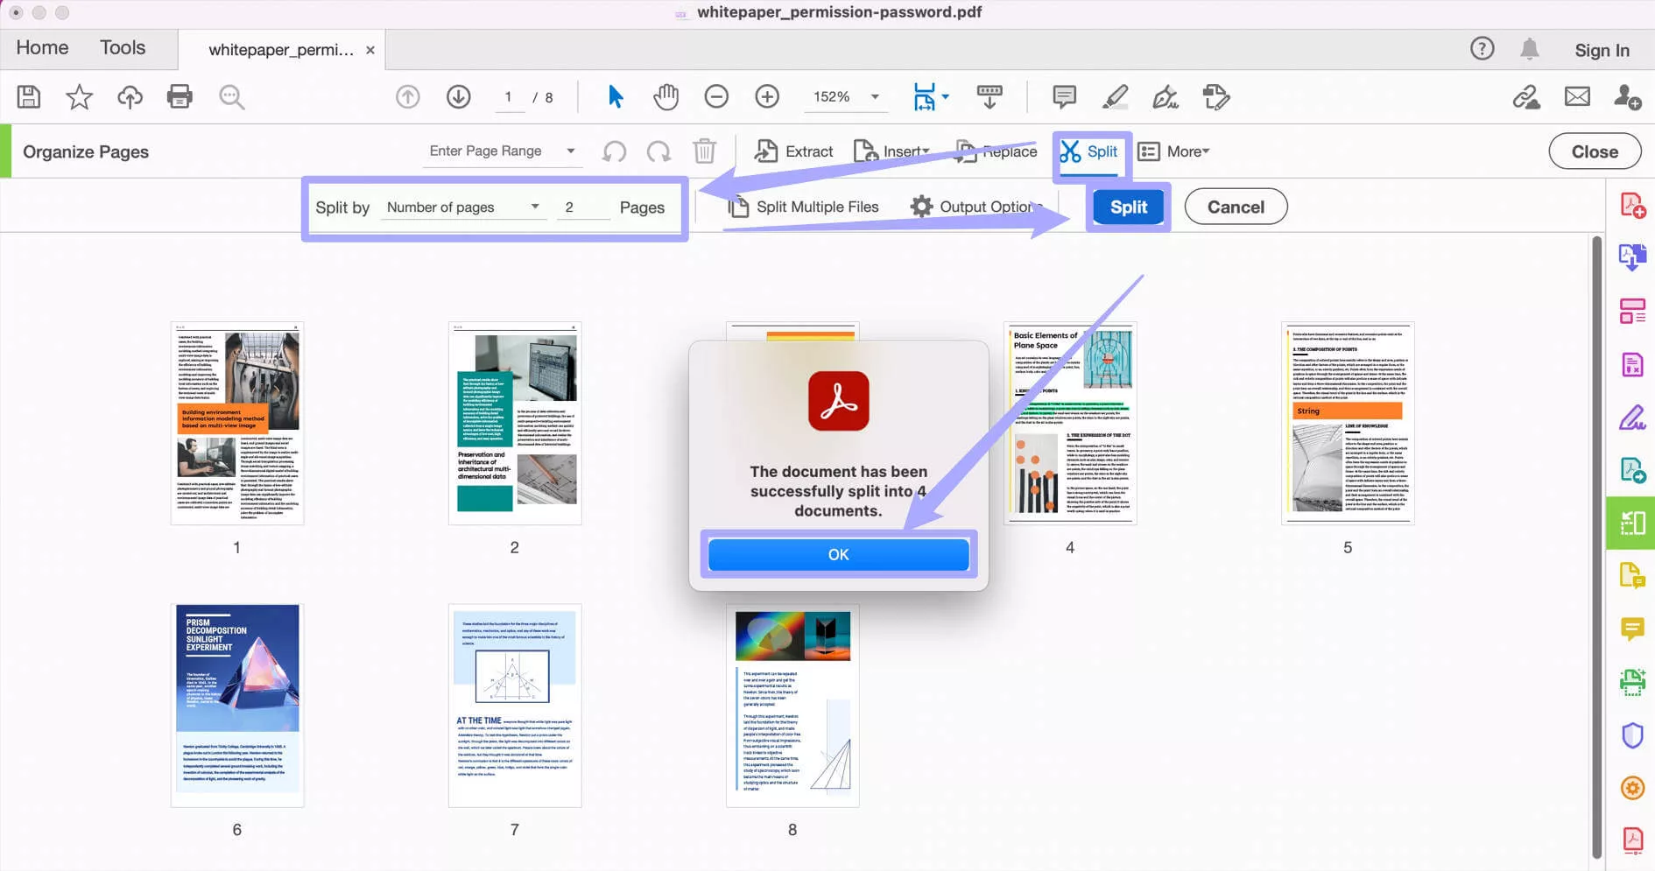Select the highlighter tool in the toolbar
This screenshot has width=1655, height=871.
[1114, 97]
